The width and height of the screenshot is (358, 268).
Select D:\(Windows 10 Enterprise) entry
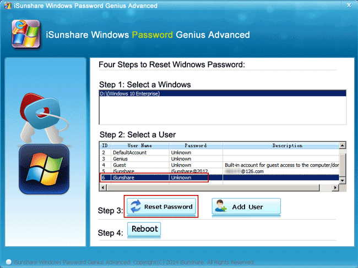[x=223, y=93]
